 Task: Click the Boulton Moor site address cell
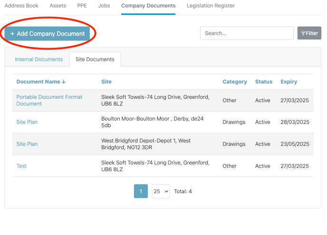153,122
